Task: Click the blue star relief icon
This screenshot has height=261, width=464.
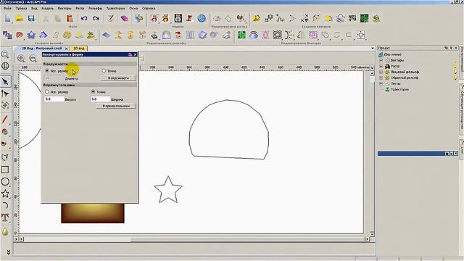Action: 31,36
